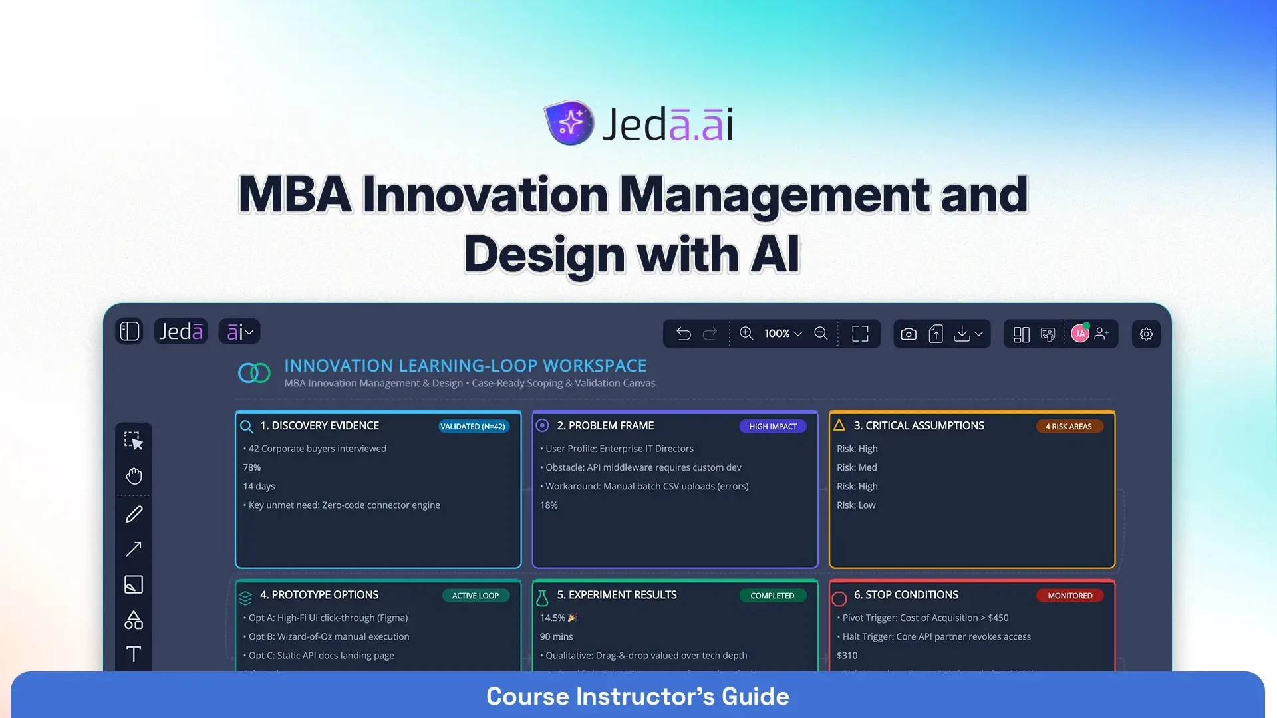1277x718 pixels.
Task: Select the sticky note tool
Action: [134, 584]
